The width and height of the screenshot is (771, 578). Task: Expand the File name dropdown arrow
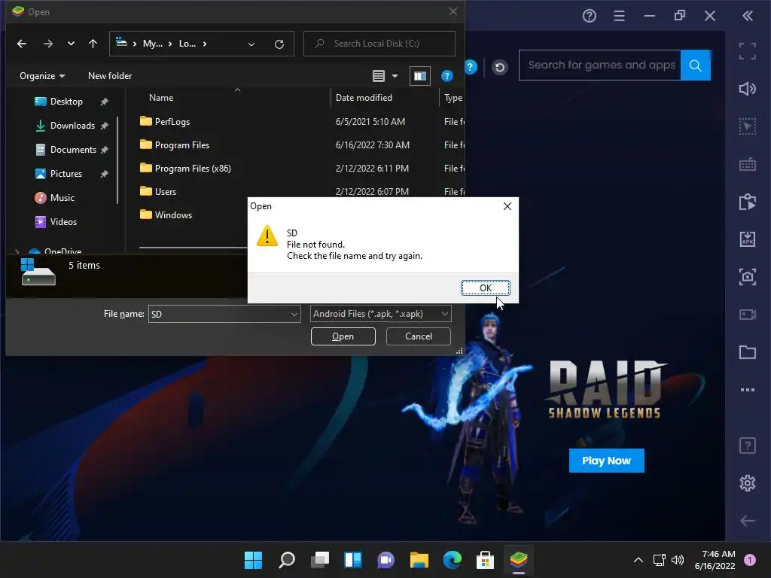click(x=294, y=314)
